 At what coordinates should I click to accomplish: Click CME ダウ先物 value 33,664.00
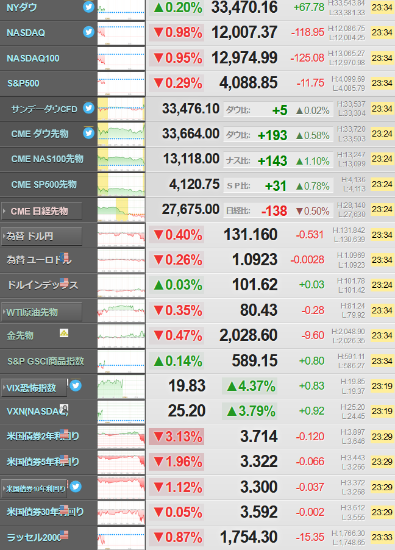click(191, 134)
